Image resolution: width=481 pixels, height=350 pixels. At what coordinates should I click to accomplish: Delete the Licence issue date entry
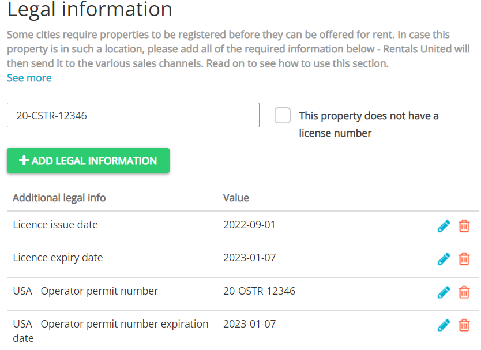click(x=464, y=226)
